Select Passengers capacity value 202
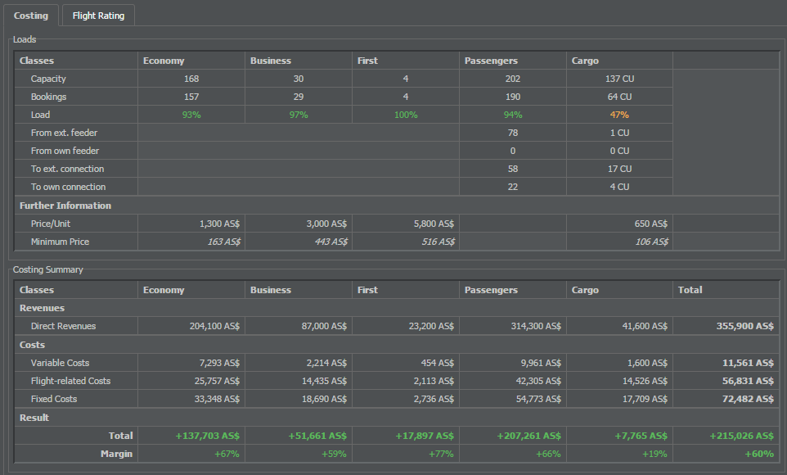Image resolution: width=787 pixels, height=475 pixels. [512, 79]
